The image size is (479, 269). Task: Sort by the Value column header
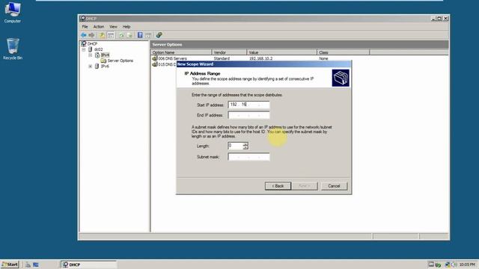click(282, 52)
